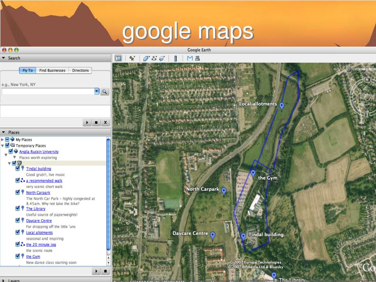Open the ruler measuring tool

click(x=176, y=58)
